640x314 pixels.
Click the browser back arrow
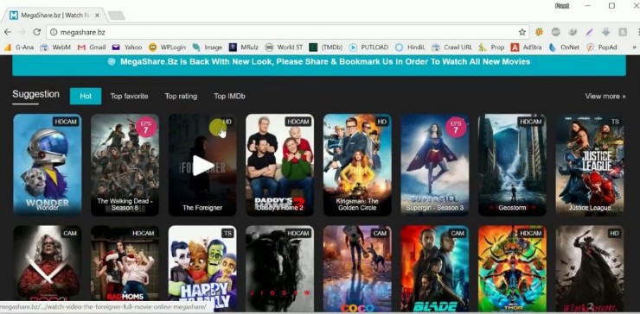click(8, 32)
